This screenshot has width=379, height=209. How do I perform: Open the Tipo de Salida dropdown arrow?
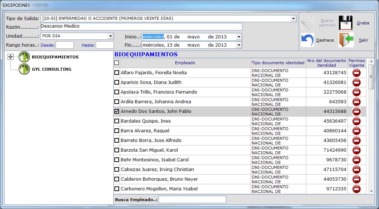[x=293, y=18]
